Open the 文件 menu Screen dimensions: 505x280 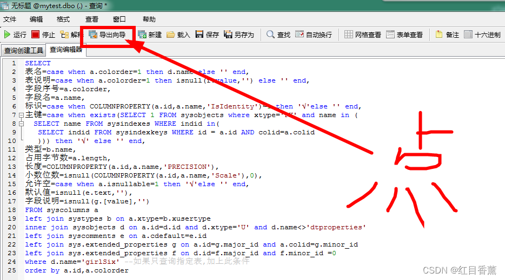coord(10,19)
